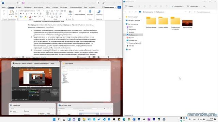Open the Файл menu in Word
The width and height of the screenshot is (218, 122).
click(x=4, y=7)
